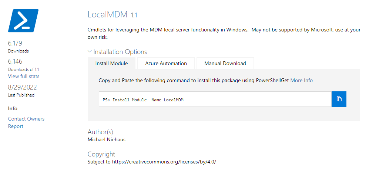Screen dimensions: 369x169
Task: Select the Install Module tab
Action: tap(111, 63)
